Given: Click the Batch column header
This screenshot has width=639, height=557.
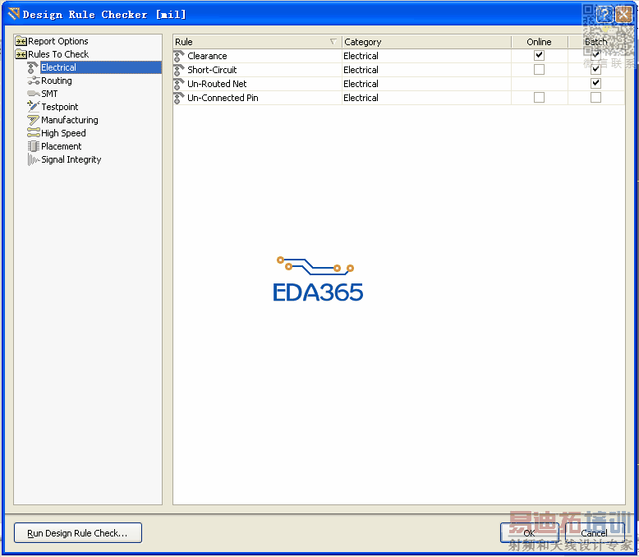Looking at the screenshot, I should [x=595, y=42].
